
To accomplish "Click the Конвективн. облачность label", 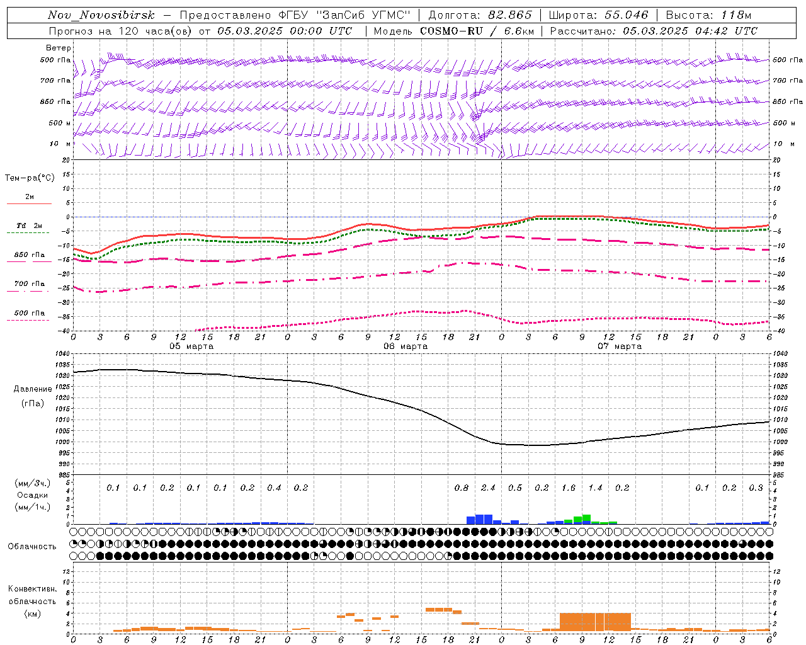I will coord(32,595).
